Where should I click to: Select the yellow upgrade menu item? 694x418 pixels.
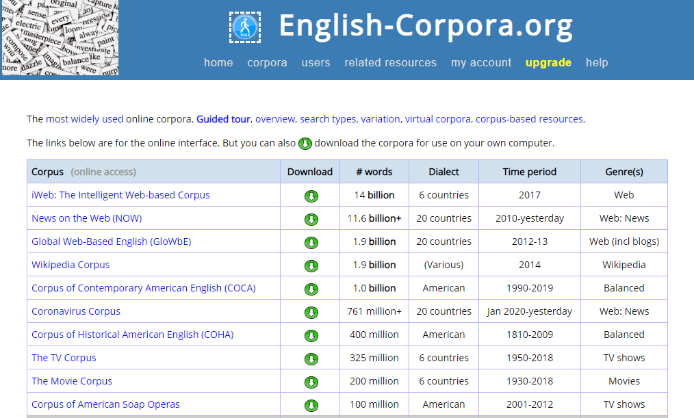pos(548,63)
